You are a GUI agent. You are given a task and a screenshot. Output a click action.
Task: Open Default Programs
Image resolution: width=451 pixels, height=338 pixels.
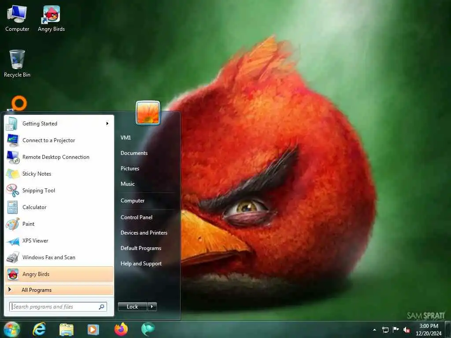(x=141, y=248)
